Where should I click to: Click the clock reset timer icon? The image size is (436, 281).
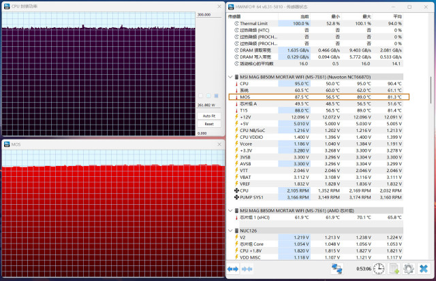click(x=378, y=269)
